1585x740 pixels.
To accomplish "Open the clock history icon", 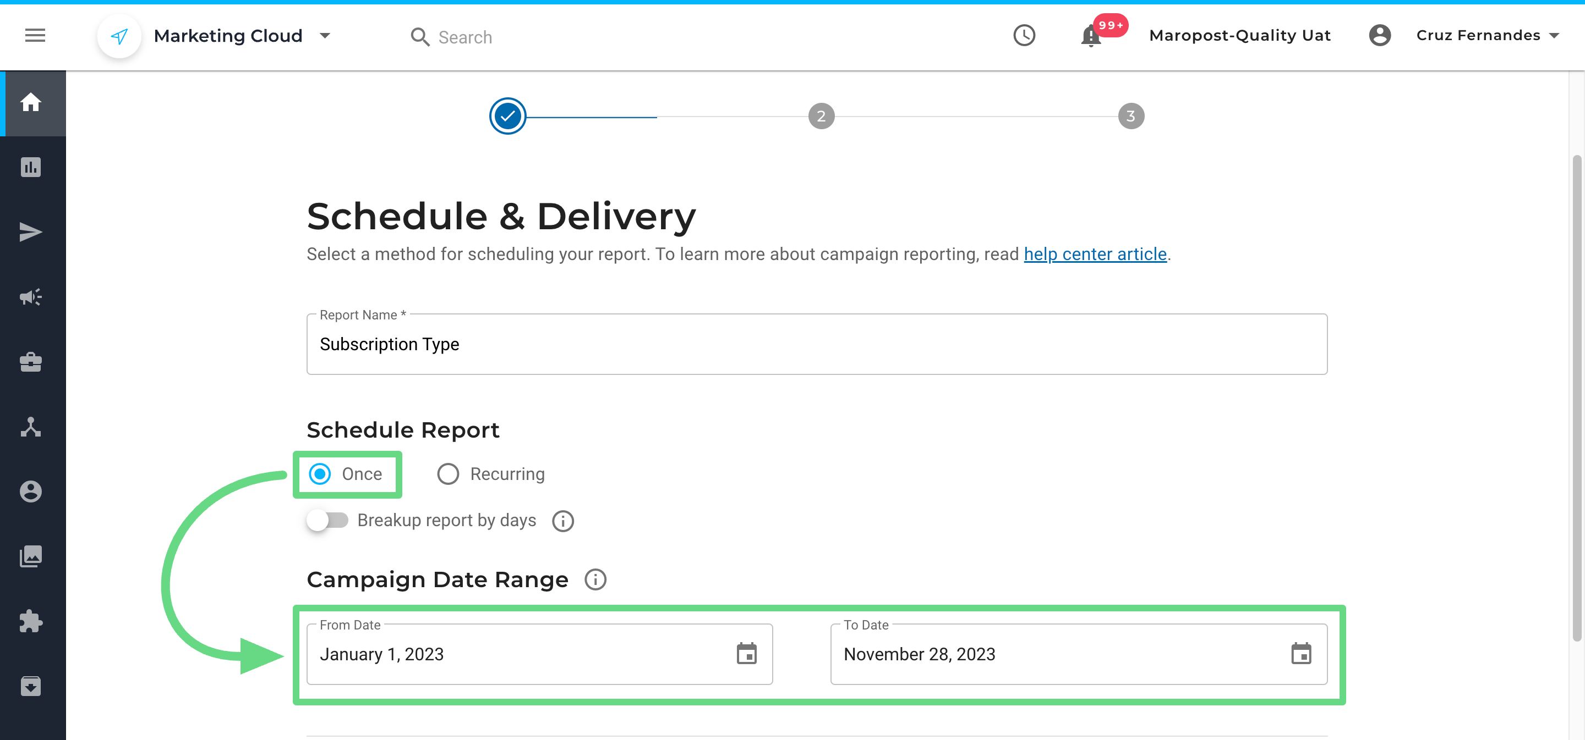I will pos(1024,36).
